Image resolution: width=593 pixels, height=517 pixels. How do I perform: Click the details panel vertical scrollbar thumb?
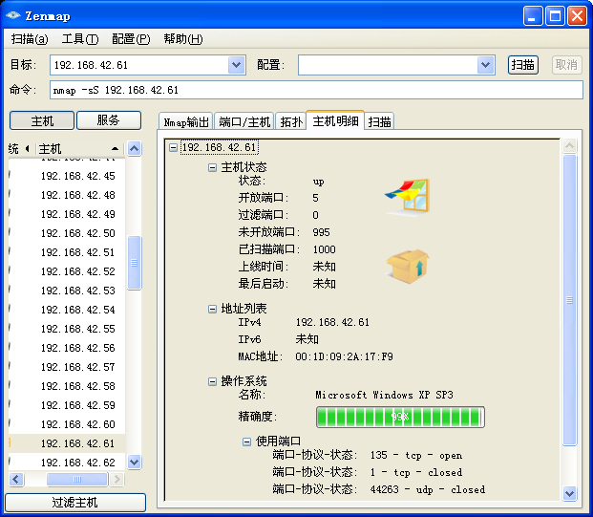pos(569,300)
